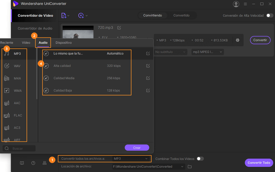275x172 pixels.
Task: Open the help question mark icon
Action: tap(33, 163)
